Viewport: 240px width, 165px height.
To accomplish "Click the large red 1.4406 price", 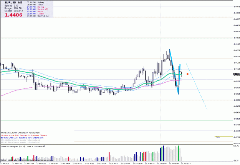I will (x=13, y=15).
